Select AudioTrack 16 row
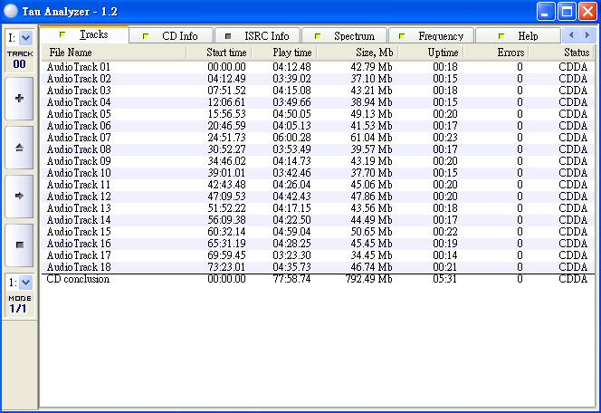This screenshot has width=601, height=413. coord(318,244)
